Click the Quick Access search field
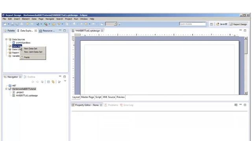 pos(193,24)
